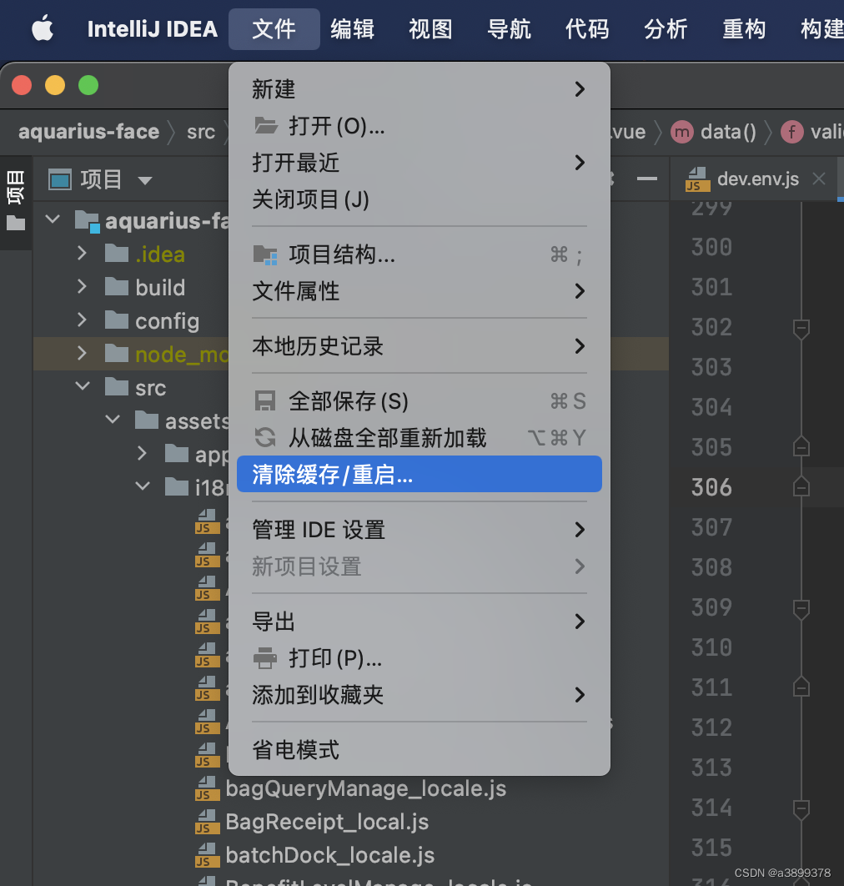Open the 项目 view selector dropdown arrow
The image size is (844, 886).
pyautogui.click(x=145, y=179)
